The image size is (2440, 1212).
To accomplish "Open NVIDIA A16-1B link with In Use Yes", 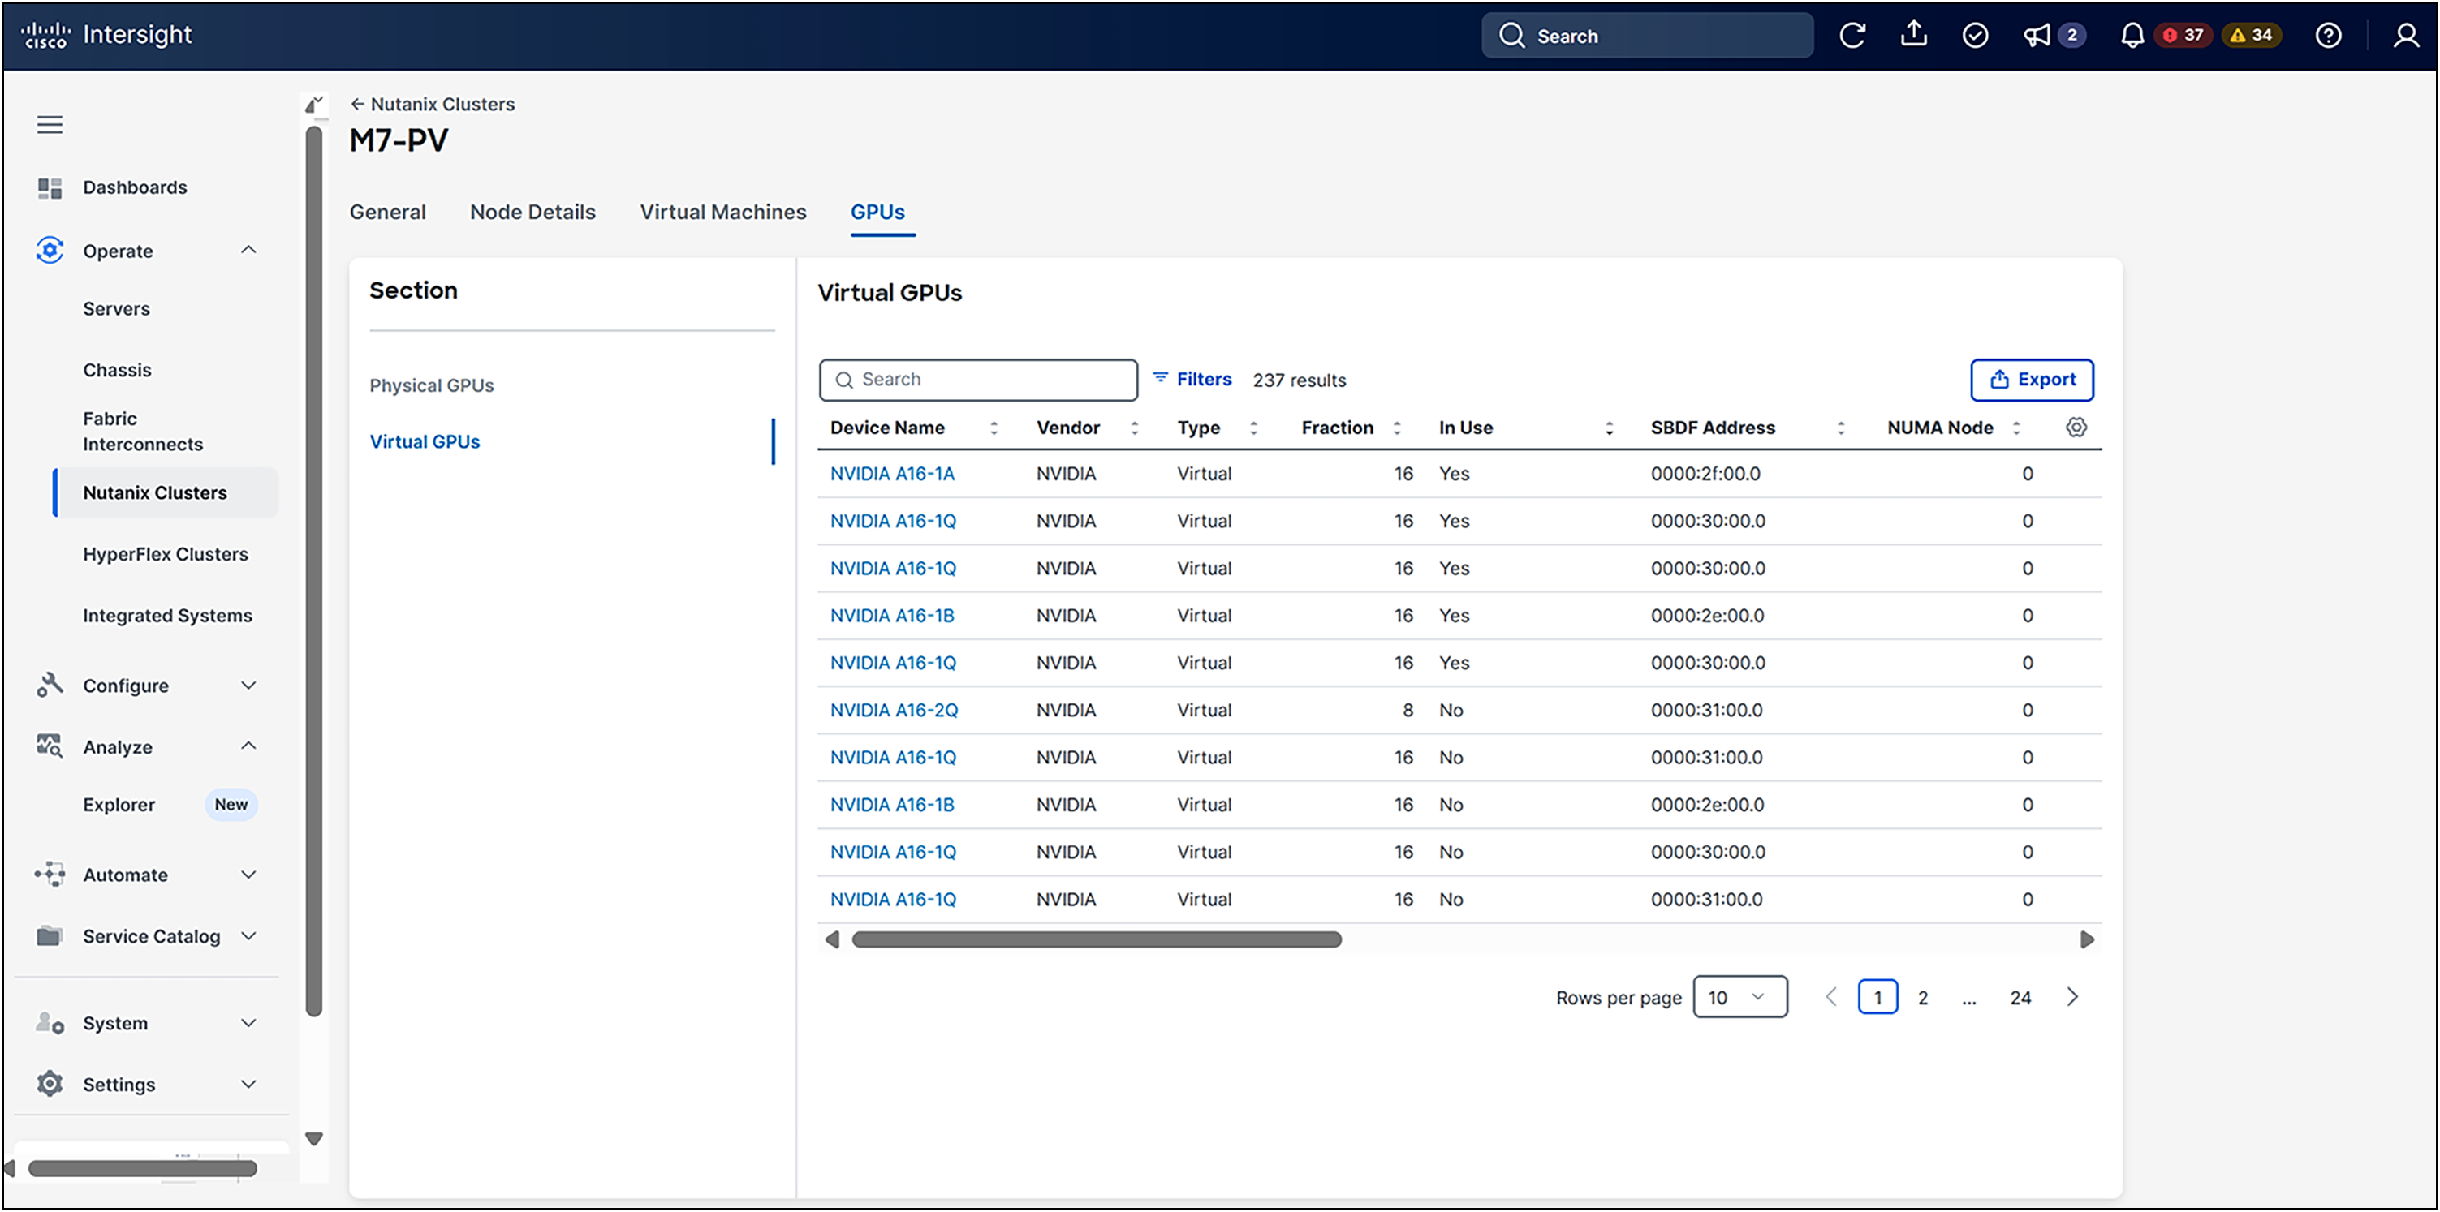I will pos(892,616).
